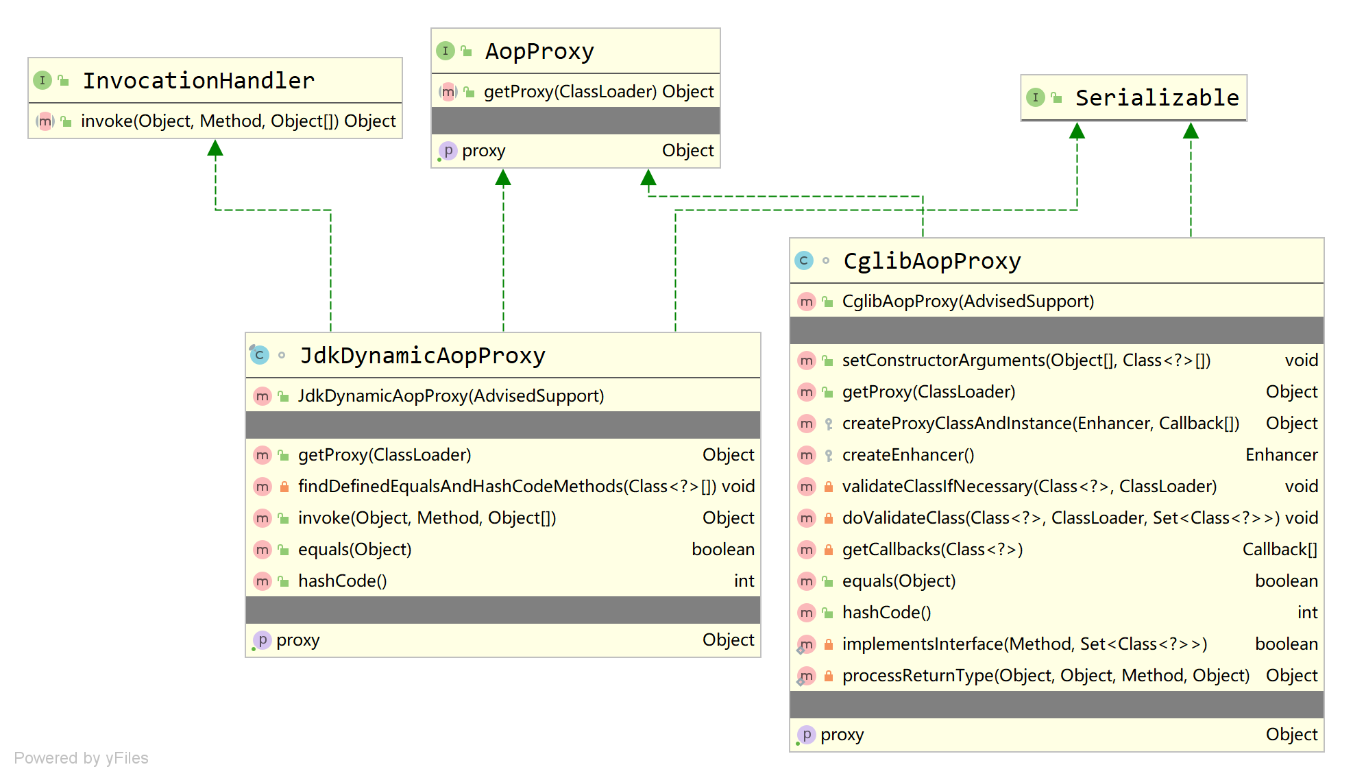Select the InvocationHandler node title
The height and width of the screenshot is (780, 1353).
click(199, 81)
